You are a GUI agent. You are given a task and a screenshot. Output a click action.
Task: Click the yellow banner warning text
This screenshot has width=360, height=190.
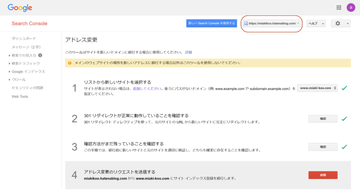[x=157, y=63]
